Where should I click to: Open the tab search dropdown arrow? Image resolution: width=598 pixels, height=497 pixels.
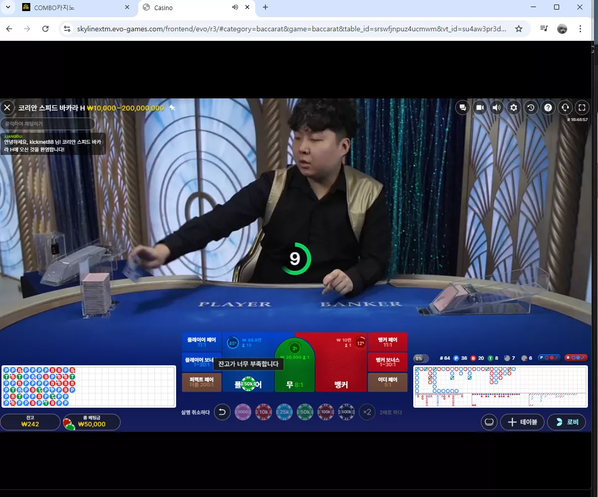click(x=8, y=7)
